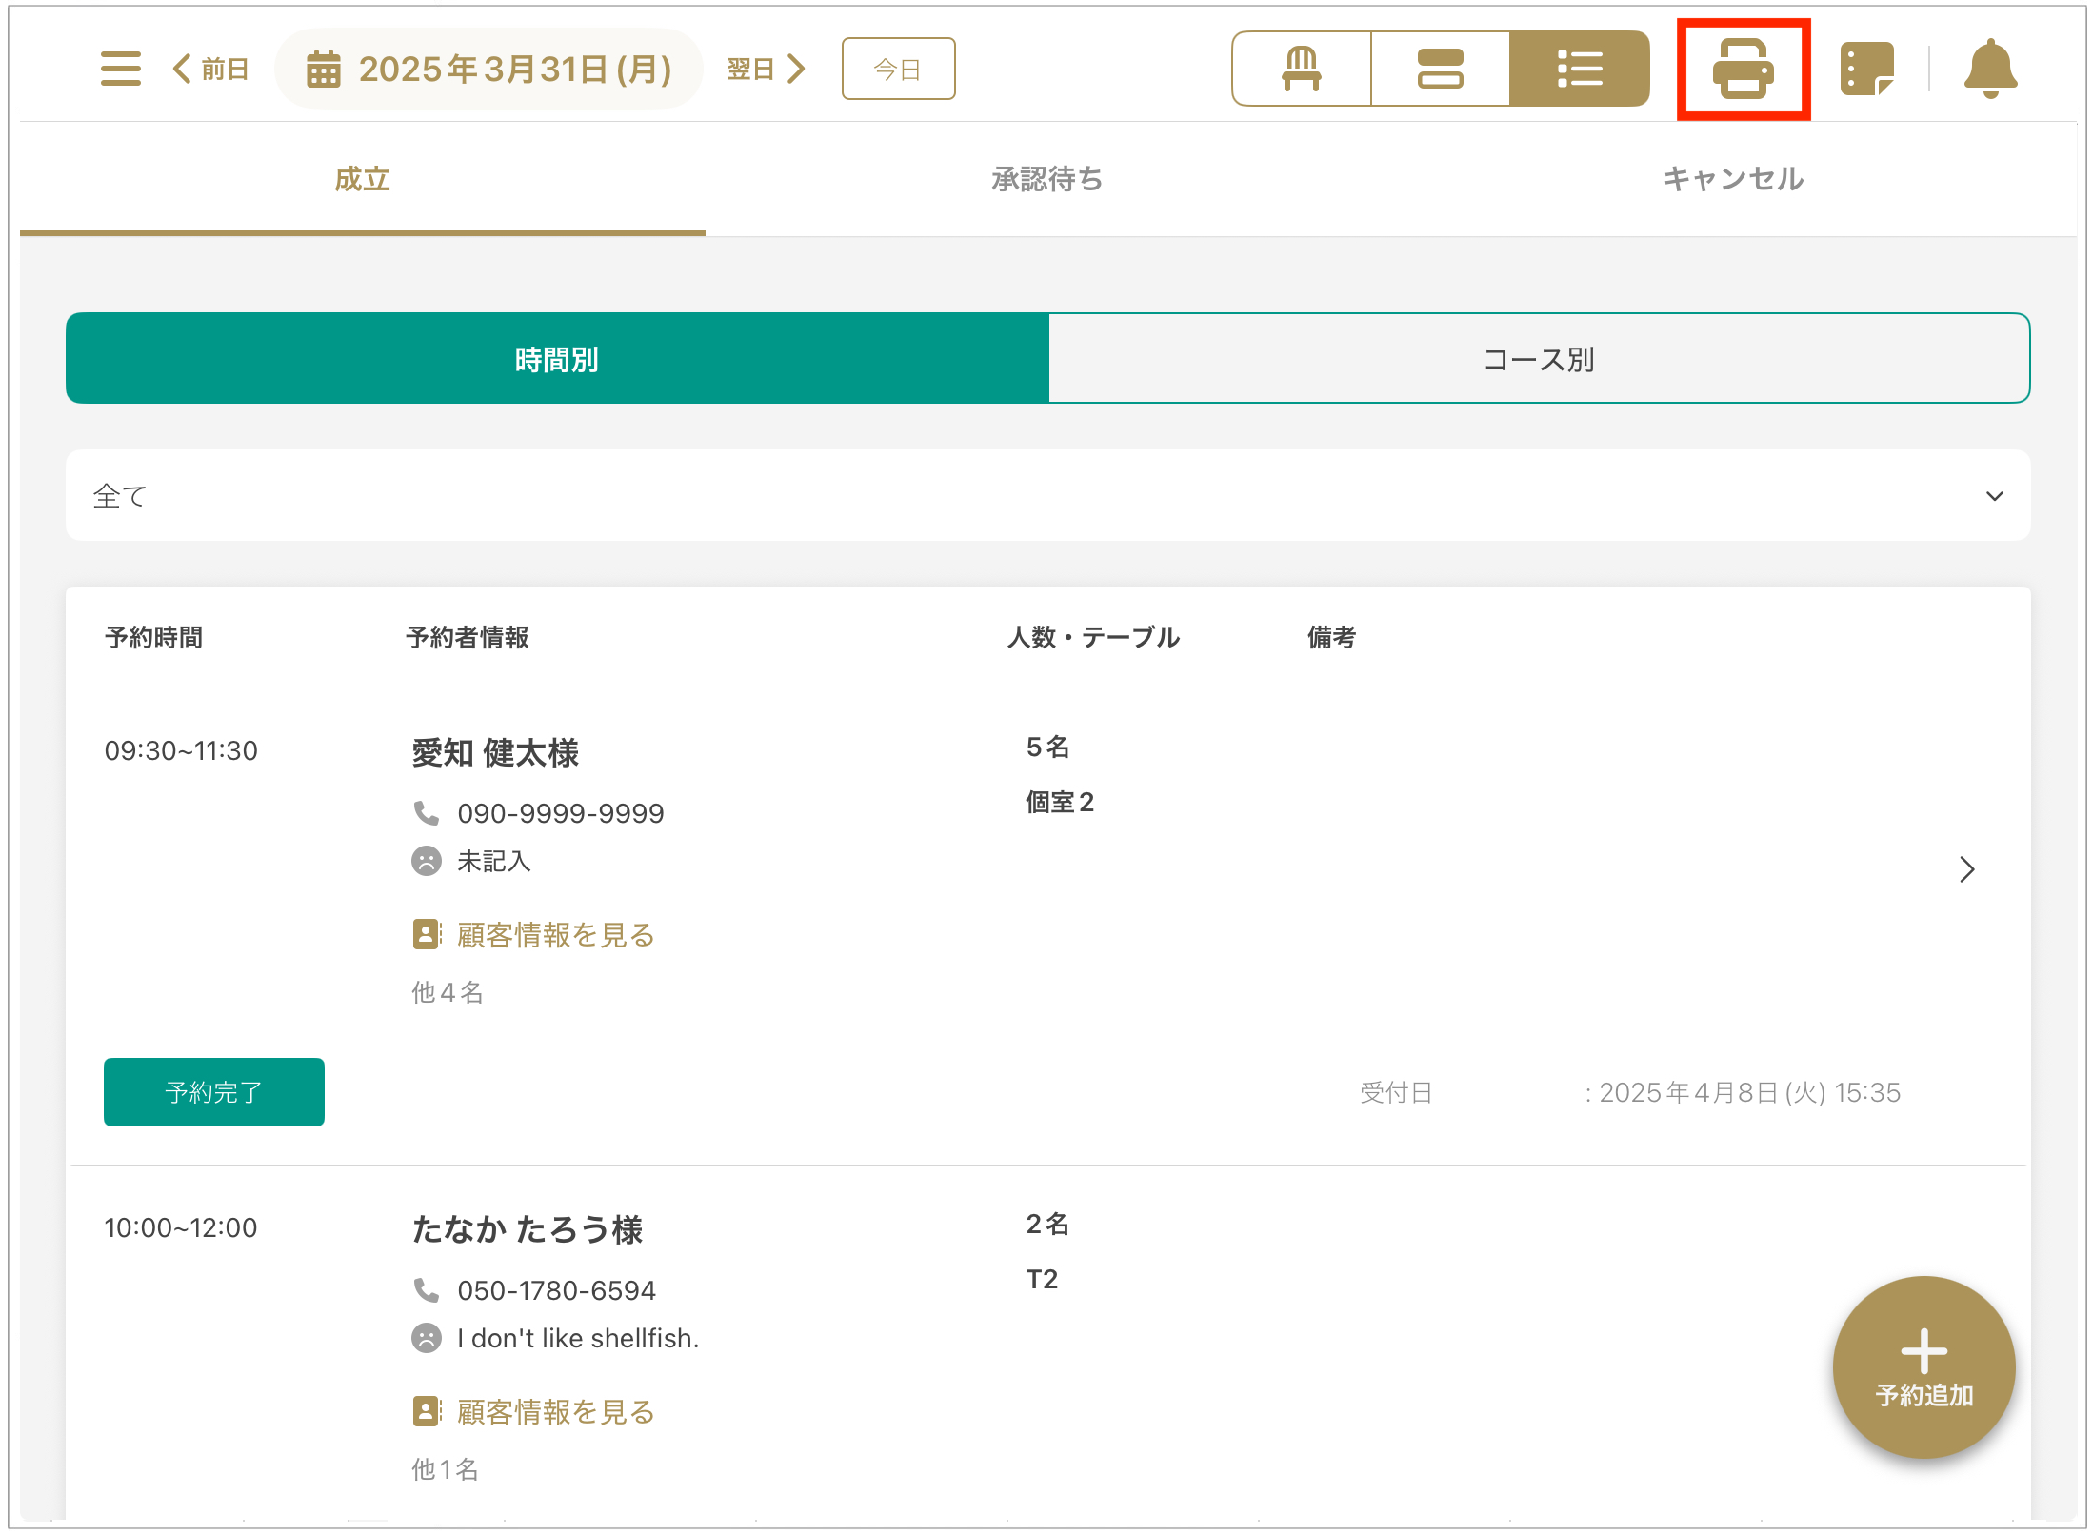Open the sticky note memo icon
This screenshot has width=2093, height=1535.
[1866, 69]
